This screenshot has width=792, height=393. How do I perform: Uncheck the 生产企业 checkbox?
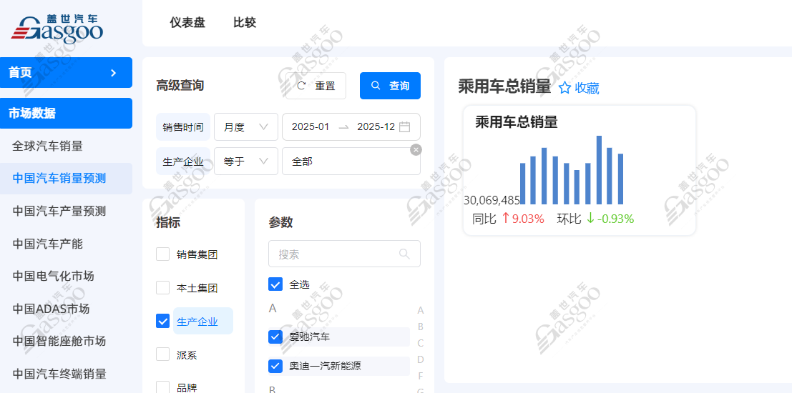(x=163, y=322)
